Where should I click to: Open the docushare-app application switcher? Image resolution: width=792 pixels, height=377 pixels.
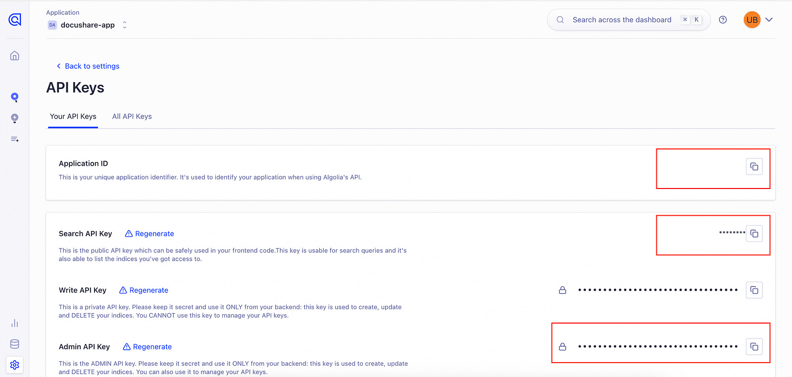[x=87, y=25]
